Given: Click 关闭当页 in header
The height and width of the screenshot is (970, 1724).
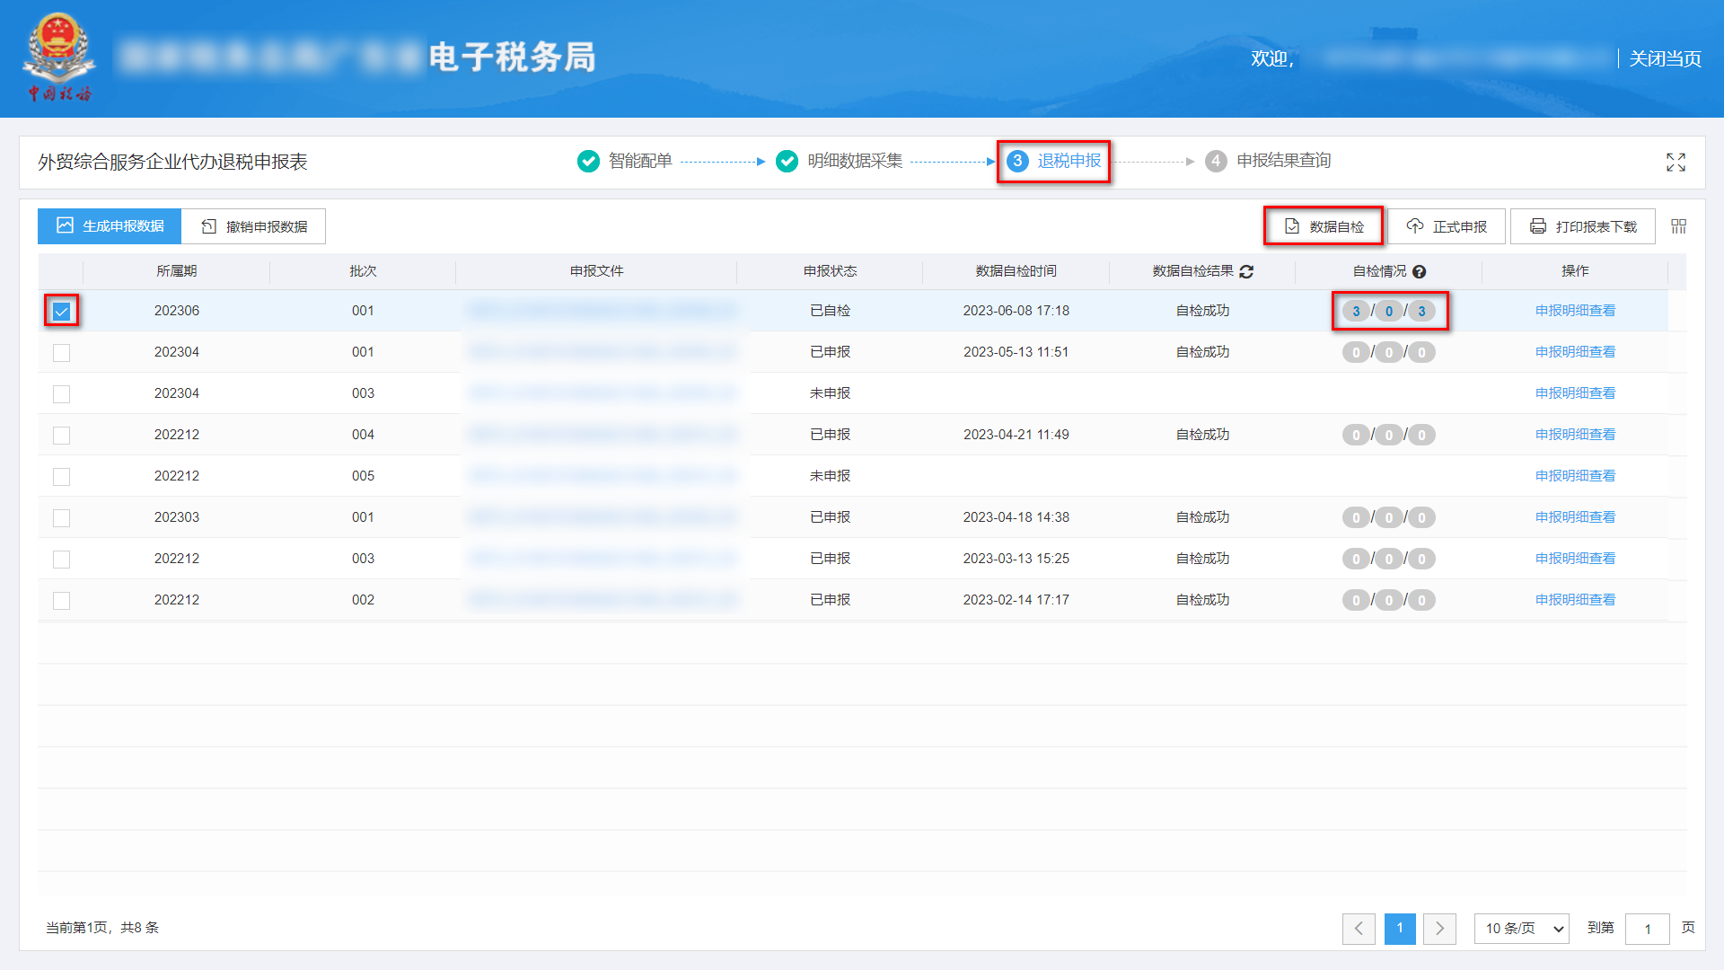Looking at the screenshot, I should 1665,58.
